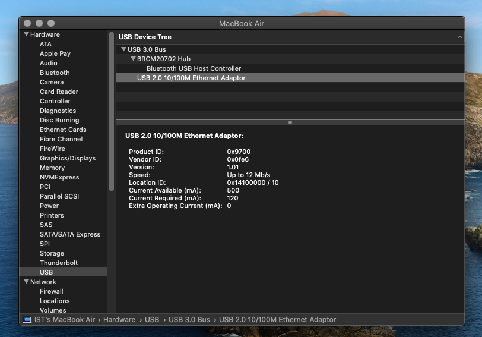The height and width of the screenshot is (337, 482).
Task: Click the red close window button
Action: click(27, 23)
